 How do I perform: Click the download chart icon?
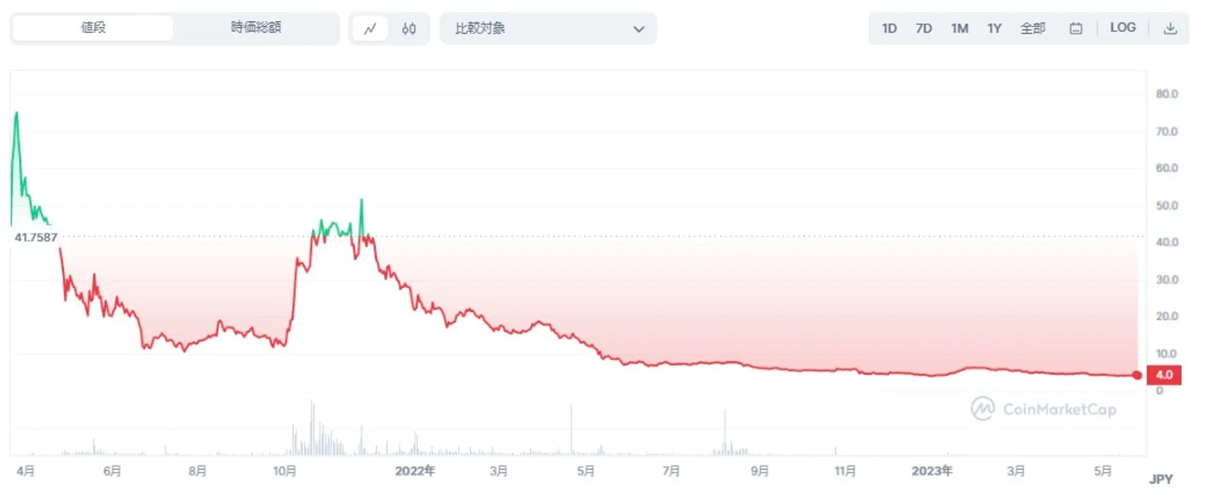[1170, 29]
